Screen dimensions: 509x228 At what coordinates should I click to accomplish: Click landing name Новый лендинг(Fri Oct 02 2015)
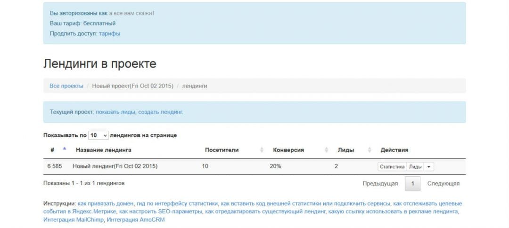115,166
